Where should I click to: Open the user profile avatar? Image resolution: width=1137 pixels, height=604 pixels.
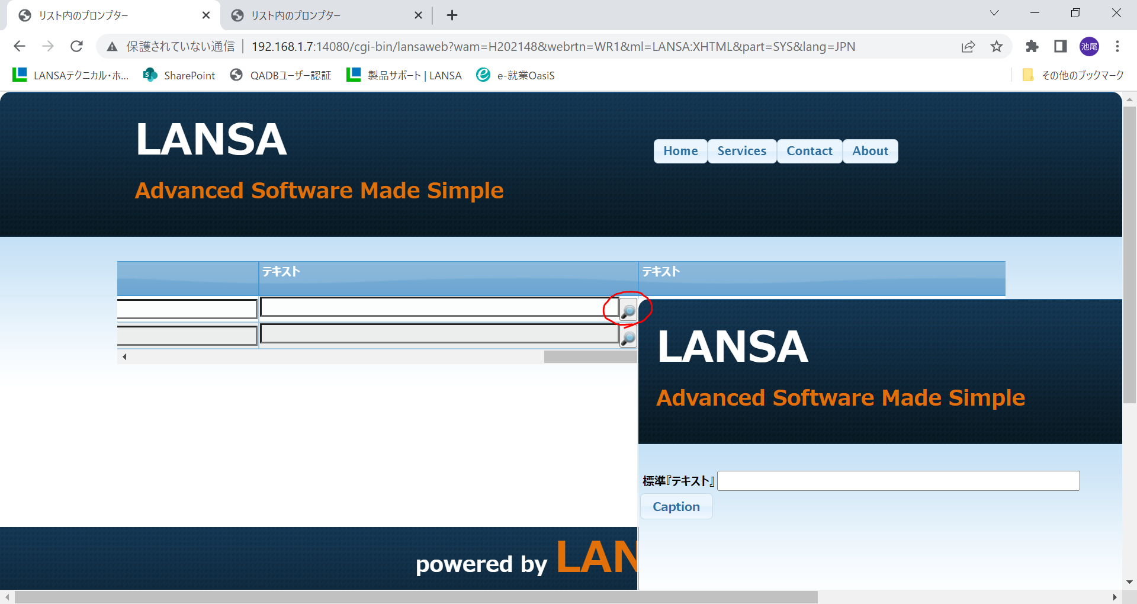tap(1089, 46)
